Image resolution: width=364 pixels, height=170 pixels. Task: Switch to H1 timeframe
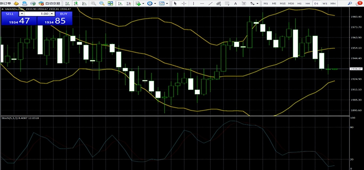[x=299, y=3]
